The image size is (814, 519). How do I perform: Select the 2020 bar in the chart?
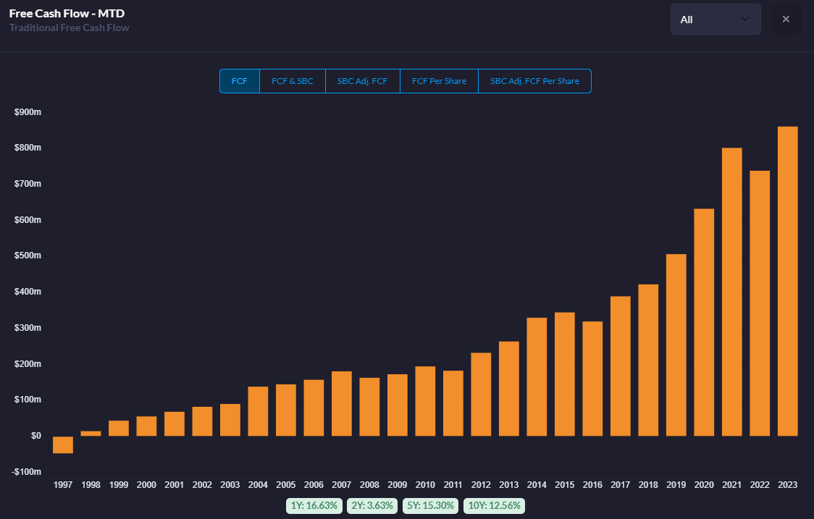coord(704,322)
